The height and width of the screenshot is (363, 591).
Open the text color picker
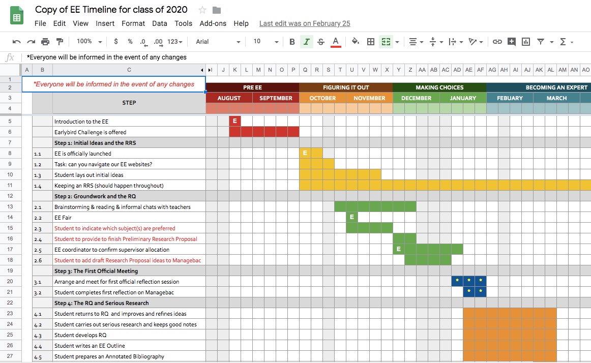point(336,42)
